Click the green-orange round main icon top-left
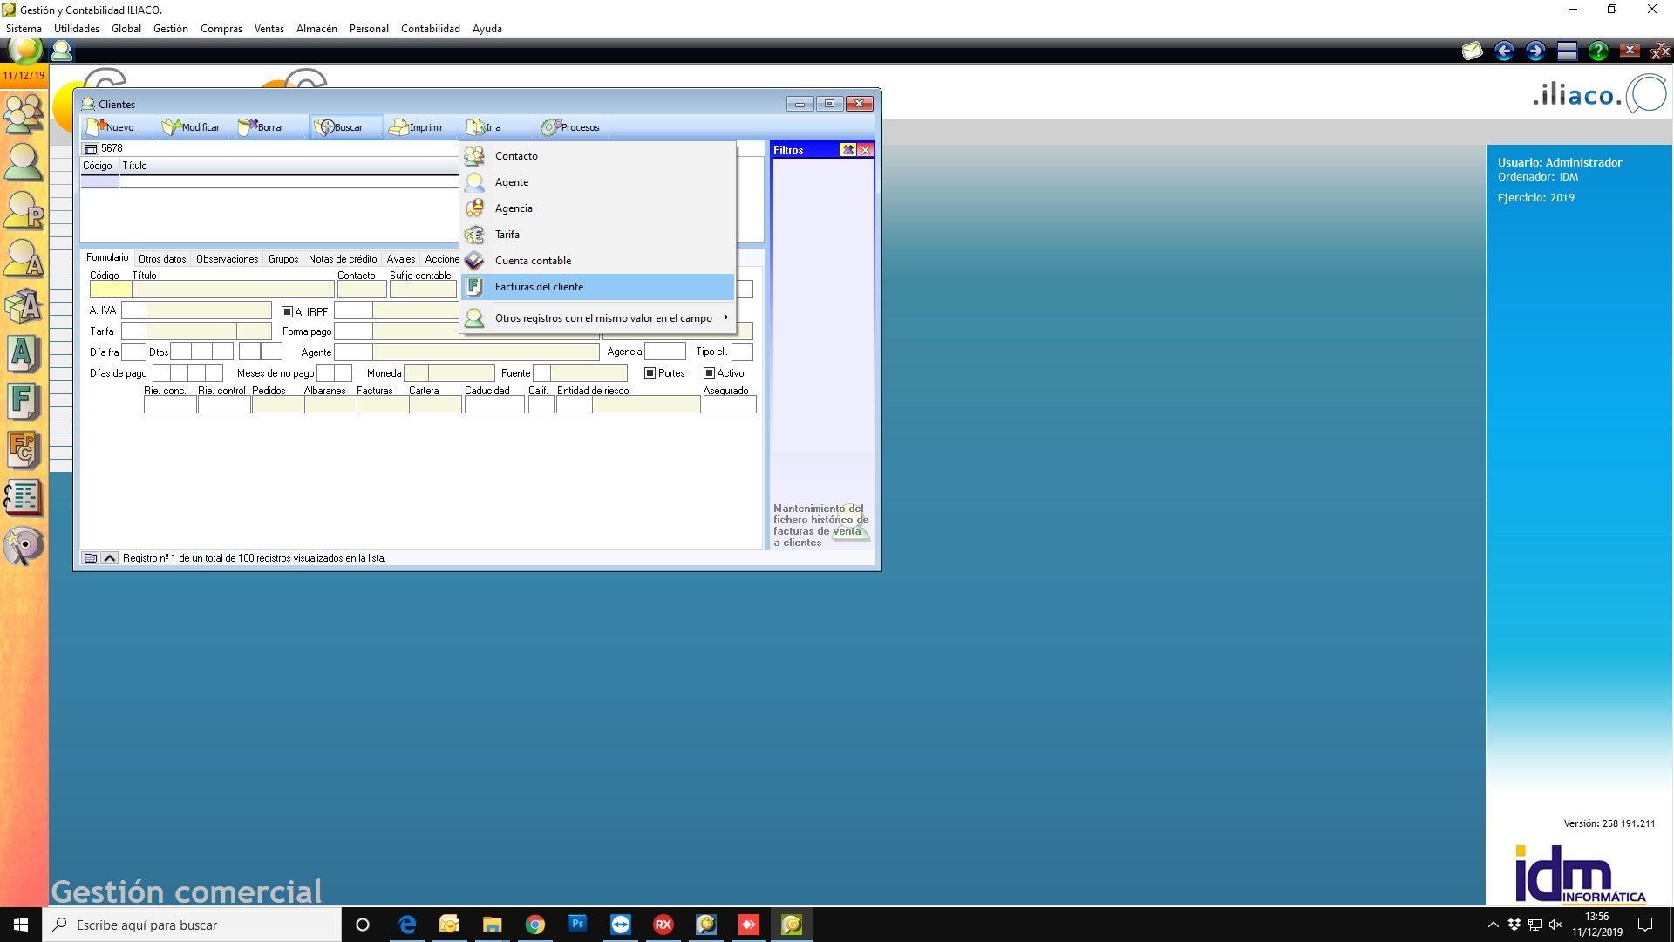1674x942 pixels. (25, 50)
